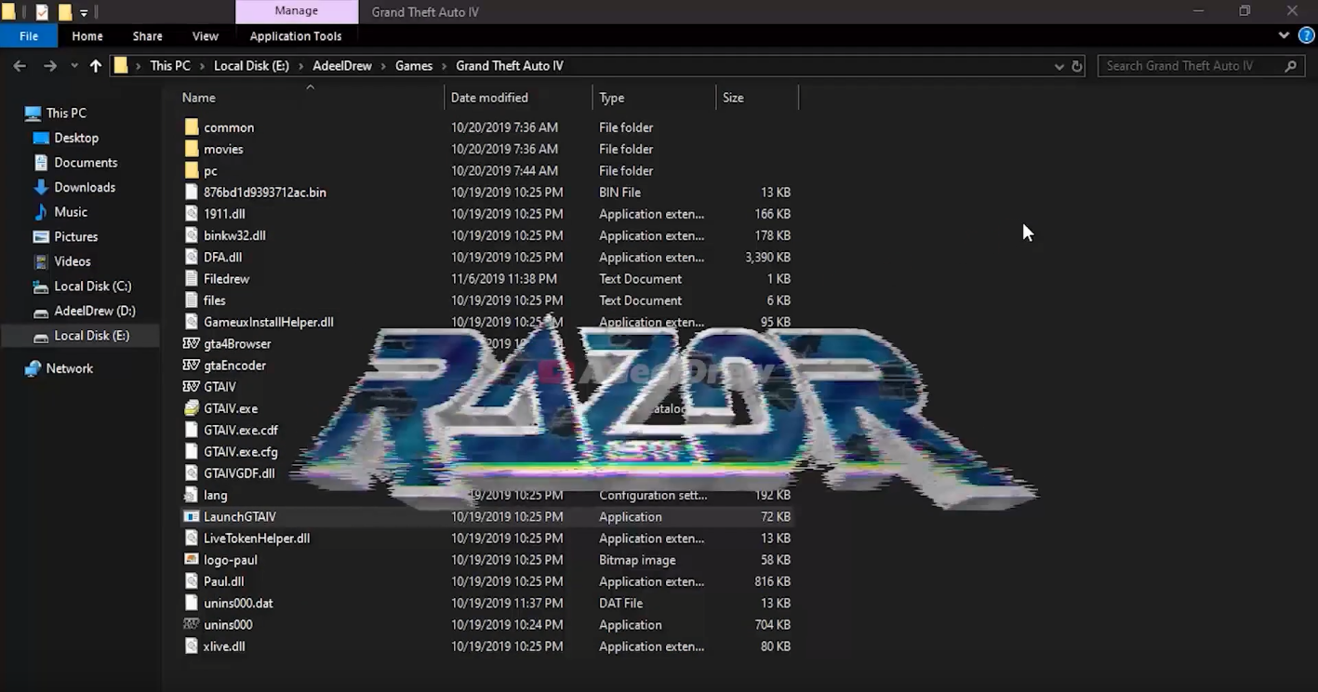Sort files by the Date modified column
This screenshot has height=692, width=1318.
tap(518, 98)
